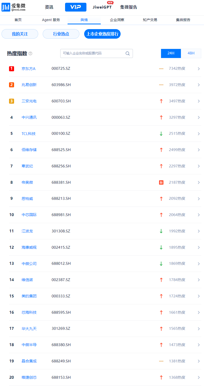Open the 寒武纪 company link
Screen dimensions: 204x387
(27, 166)
